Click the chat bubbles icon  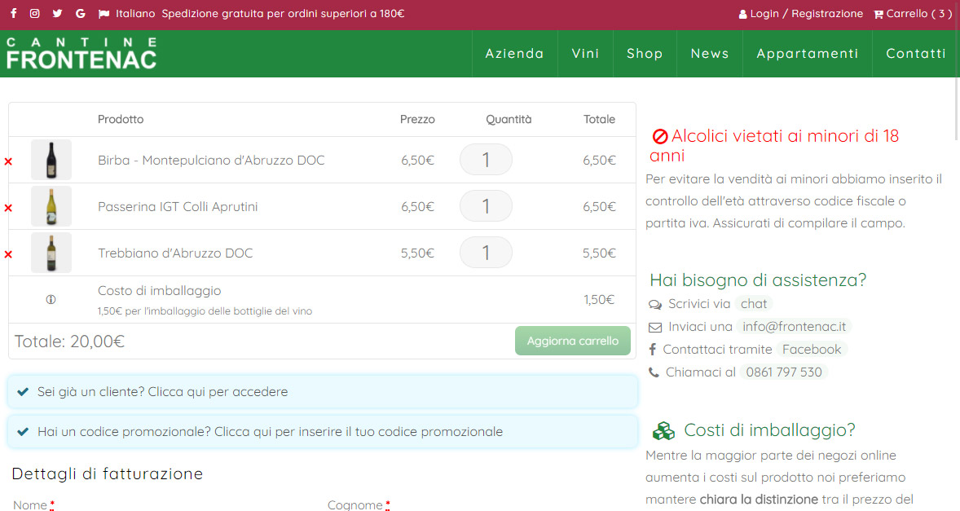coord(655,304)
